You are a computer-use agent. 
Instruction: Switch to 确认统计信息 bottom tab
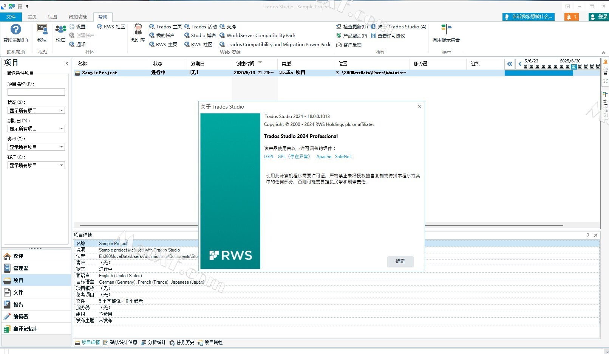pos(120,342)
